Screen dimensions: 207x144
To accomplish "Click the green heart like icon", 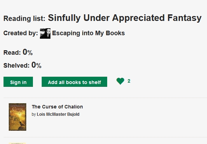I will pyautogui.click(x=120, y=81).
